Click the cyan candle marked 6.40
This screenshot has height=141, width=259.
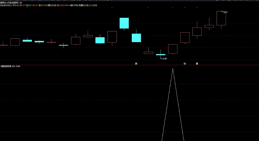point(161,54)
